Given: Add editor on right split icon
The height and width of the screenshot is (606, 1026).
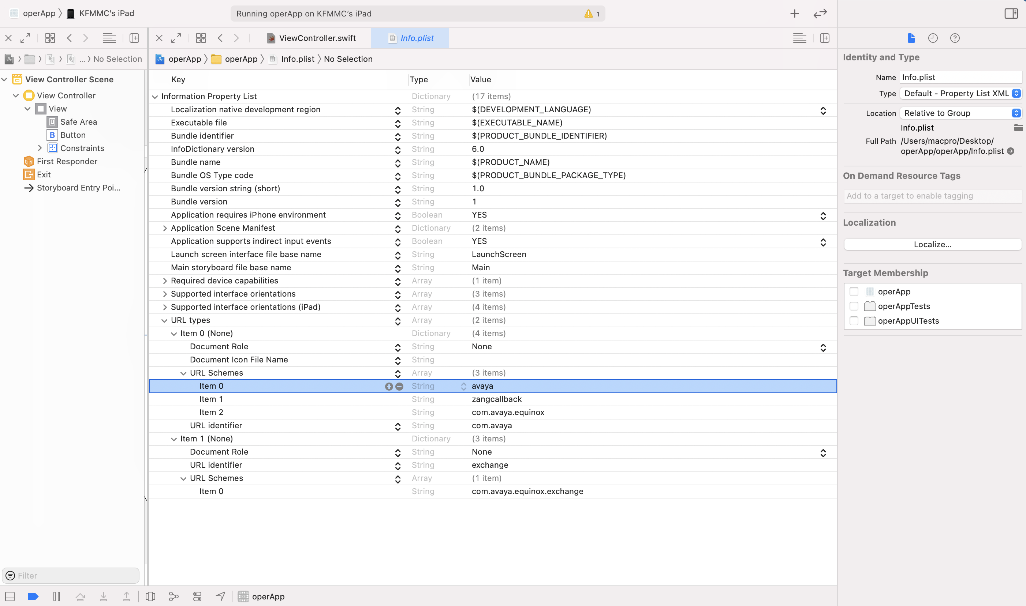Looking at the screenshot, I should [x=825, y=38].
